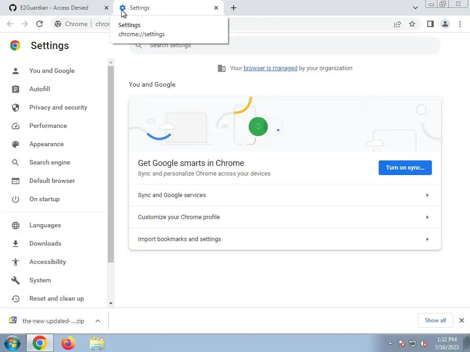The image size is (470, 352).
Task: Click the sidebar scrollbar up arrow
Action: pyautogui.click(x=111, y=62)
